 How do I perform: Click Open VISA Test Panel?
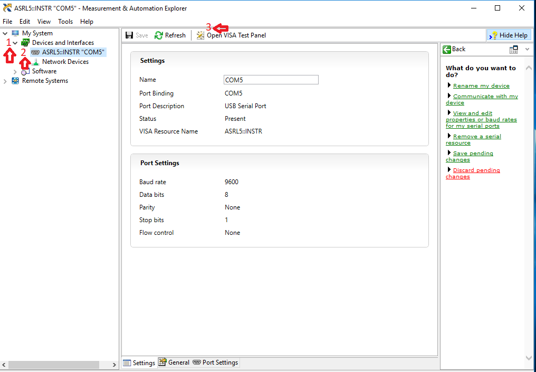tap(232, 35)
